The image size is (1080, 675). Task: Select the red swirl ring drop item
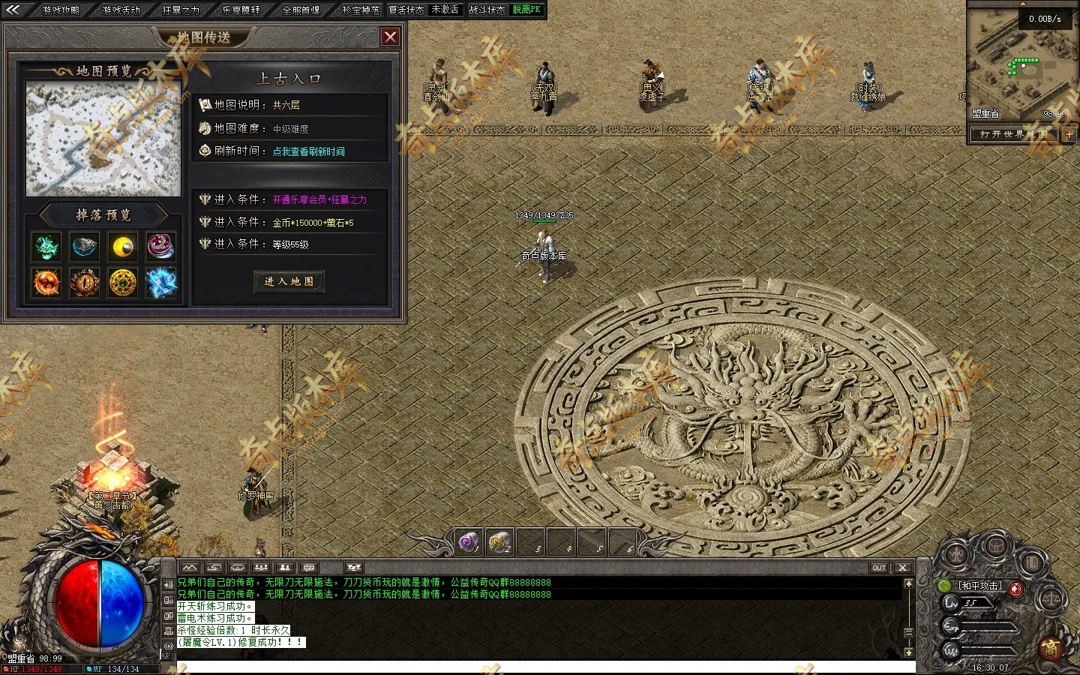tap(161, 247)
